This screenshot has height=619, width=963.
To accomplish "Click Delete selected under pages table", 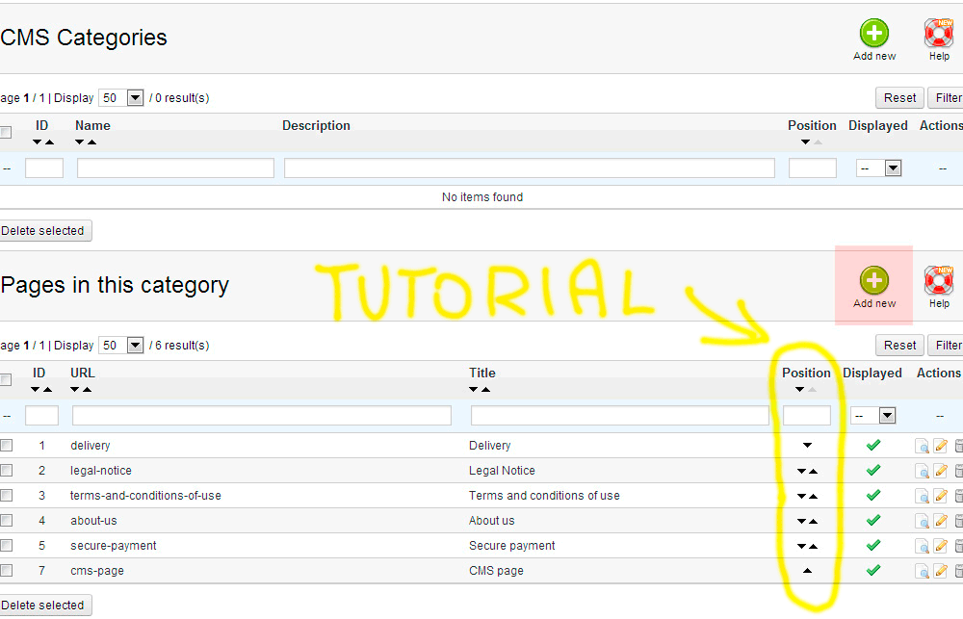I will point(45,606).
